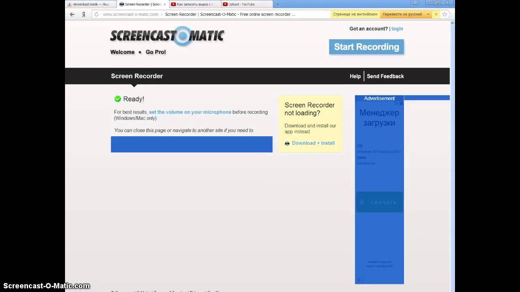
Task: Click the Google+ icon in ad
Action: point(360,280)
